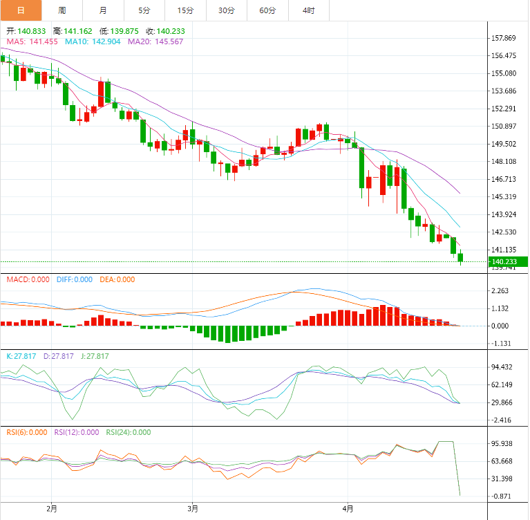
Task: Click the DIFF value label
Action: point(75,279)
